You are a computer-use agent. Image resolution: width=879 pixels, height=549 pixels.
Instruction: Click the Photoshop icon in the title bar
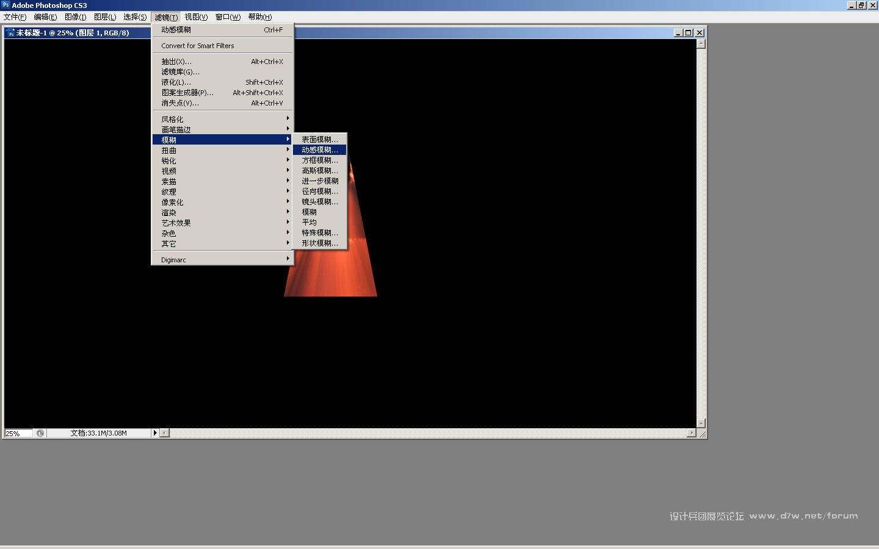[5, 5]
